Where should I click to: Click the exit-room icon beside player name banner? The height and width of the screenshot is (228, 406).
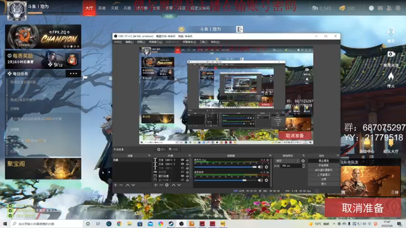240,29
